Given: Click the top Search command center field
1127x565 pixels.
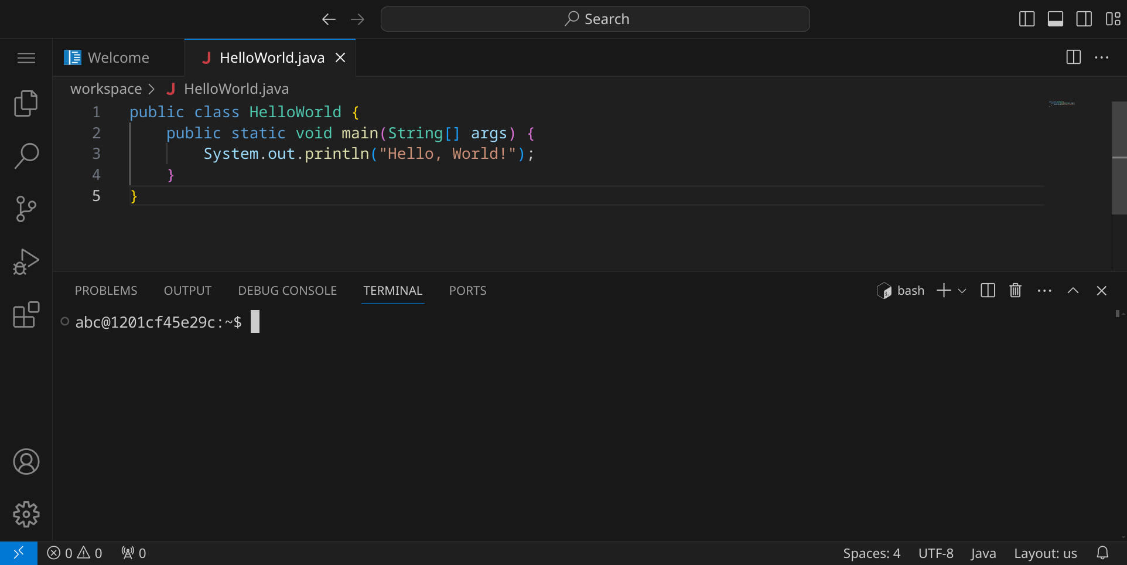Looking at the screenshot, I should [x=595, y=19].
